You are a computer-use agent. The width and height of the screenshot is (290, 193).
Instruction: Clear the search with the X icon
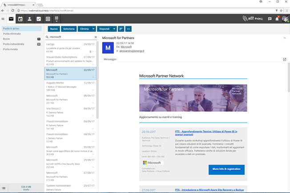(96, 37)
